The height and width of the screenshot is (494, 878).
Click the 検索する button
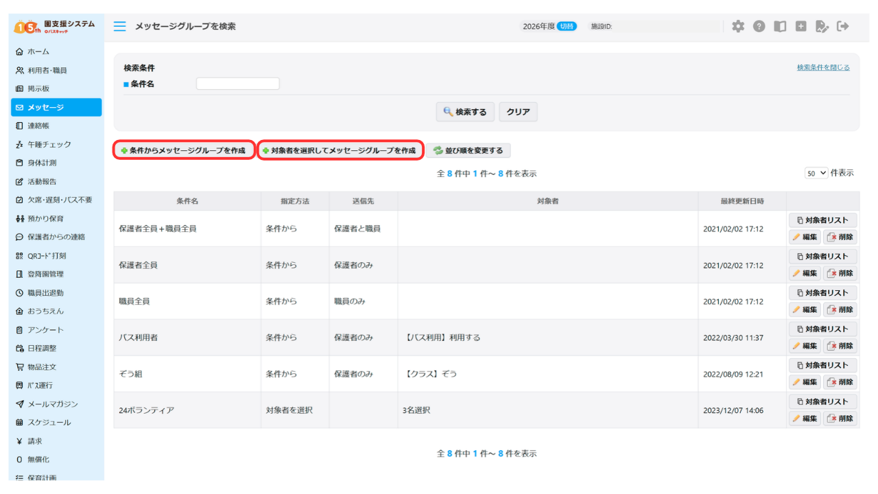(465, 112)
